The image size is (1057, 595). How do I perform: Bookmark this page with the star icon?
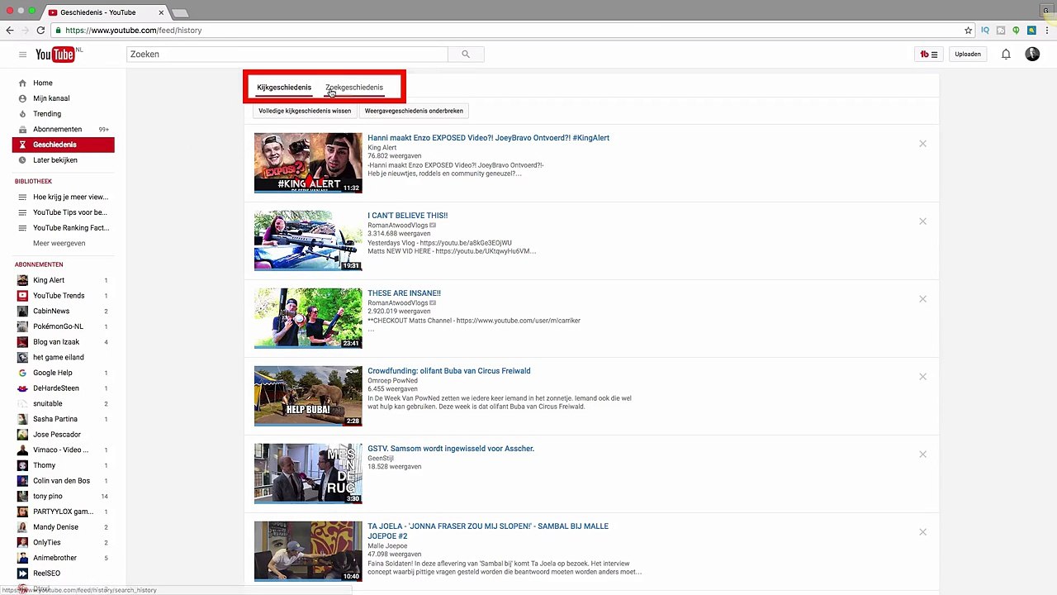(x=969, y=31)
